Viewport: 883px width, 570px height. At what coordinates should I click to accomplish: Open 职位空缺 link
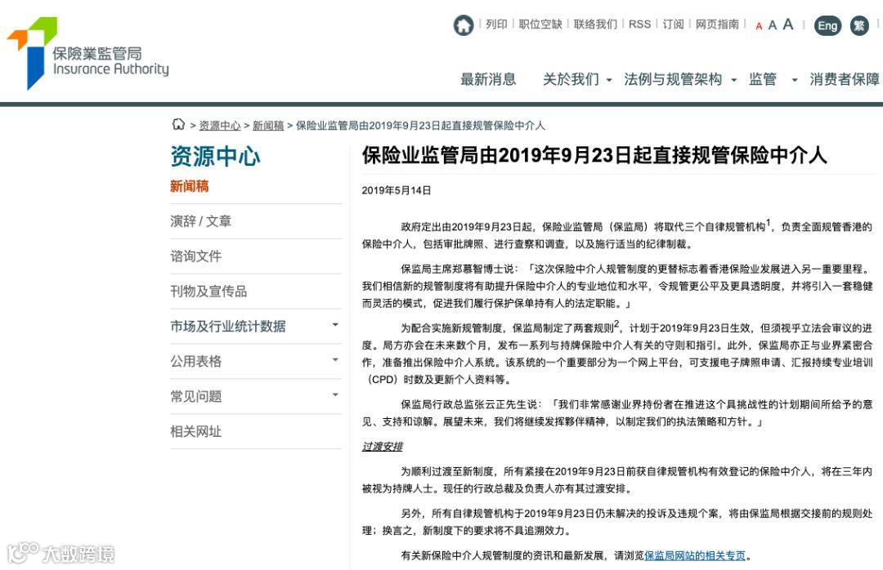(540, 24)
